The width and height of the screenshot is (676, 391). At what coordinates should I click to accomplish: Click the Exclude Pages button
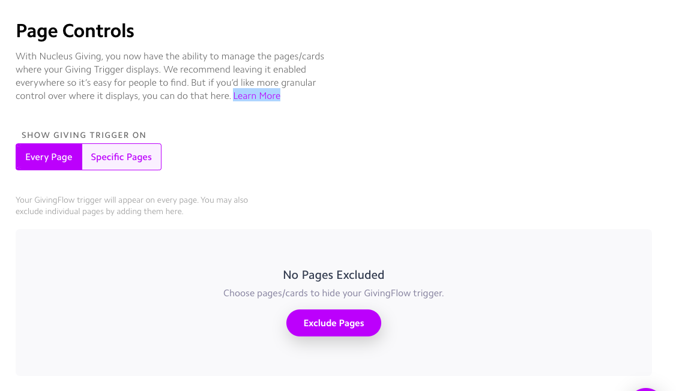pos(334,323)
